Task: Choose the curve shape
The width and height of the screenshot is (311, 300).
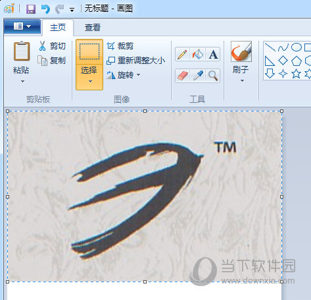Action: click(283, 47)
